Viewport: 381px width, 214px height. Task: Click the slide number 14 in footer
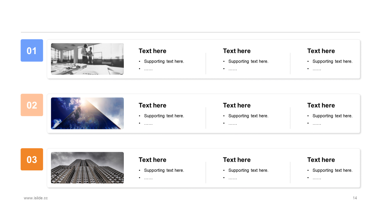click(355, 198)
